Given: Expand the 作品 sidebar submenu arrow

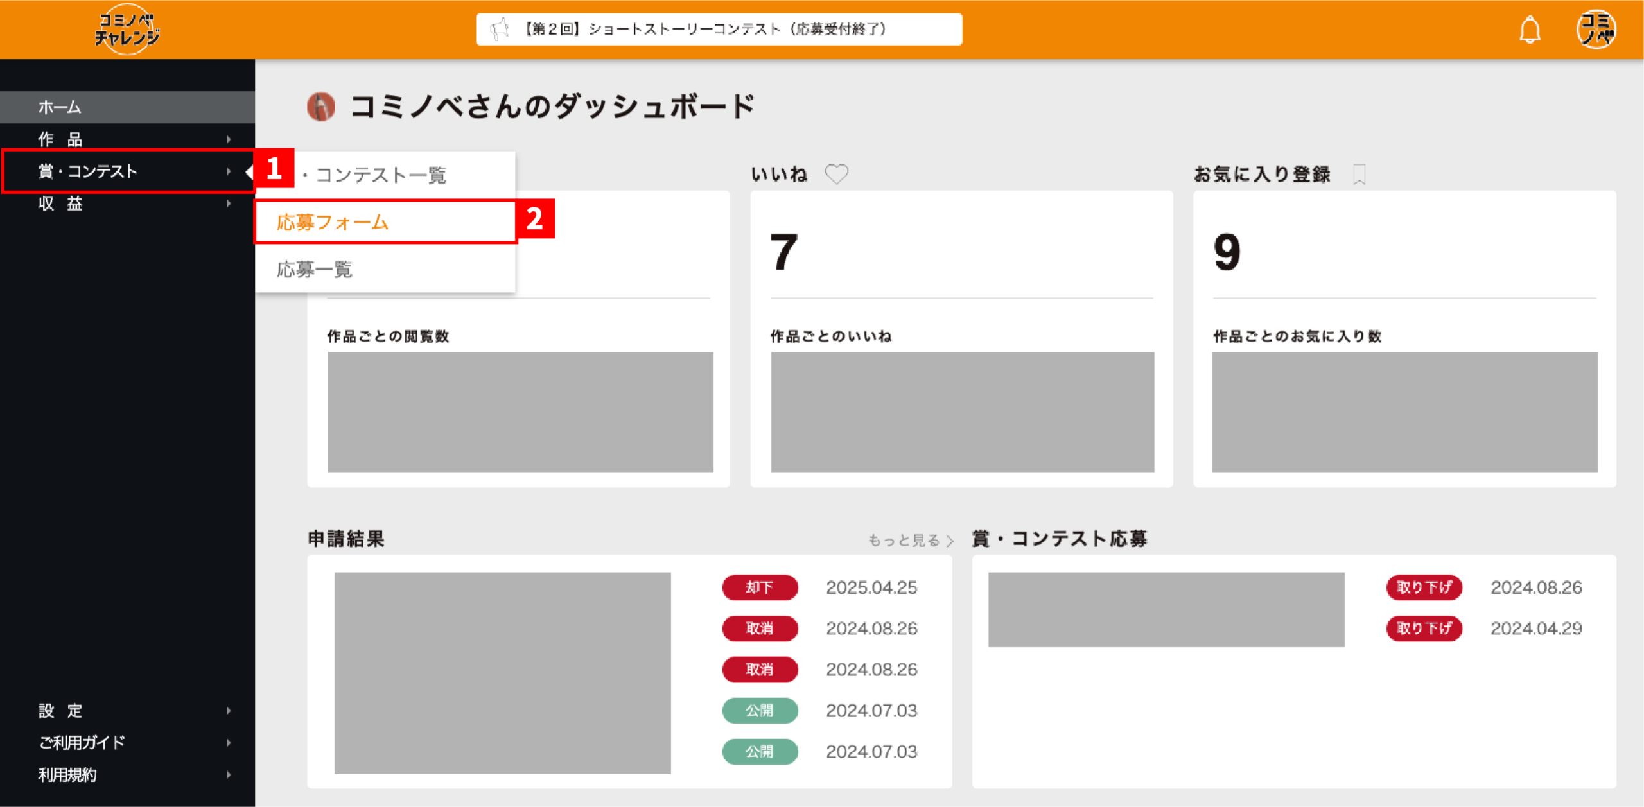Looking at the screenshot, I should 229,139.
